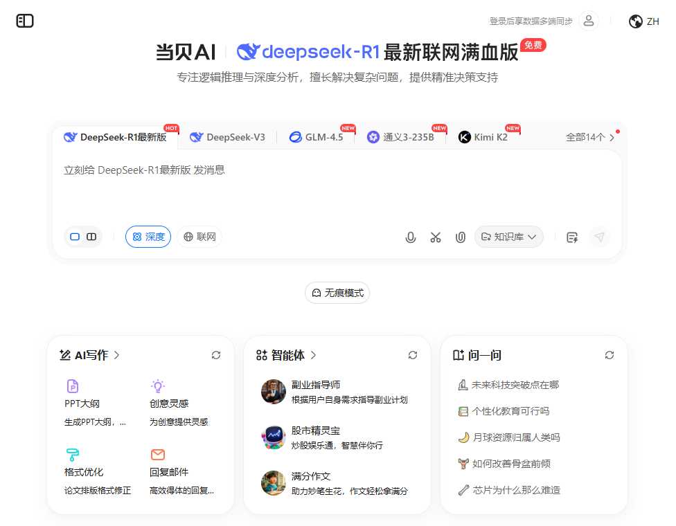
Task: Expand the 智能体 section chevron
Action: coord(314,355)
